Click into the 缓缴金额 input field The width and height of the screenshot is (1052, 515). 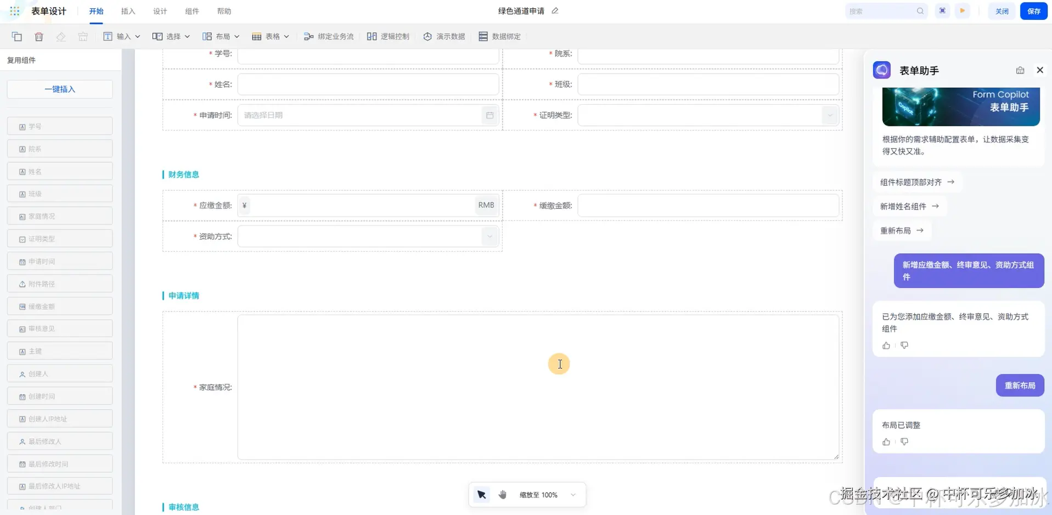tap(708, 205)
